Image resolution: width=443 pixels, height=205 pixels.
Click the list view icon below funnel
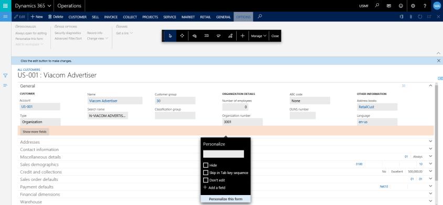click(5, 85)
